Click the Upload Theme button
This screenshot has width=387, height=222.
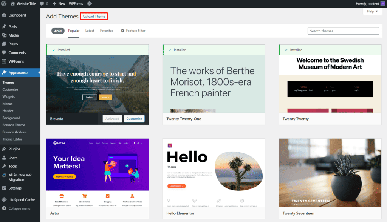(94, 16)
